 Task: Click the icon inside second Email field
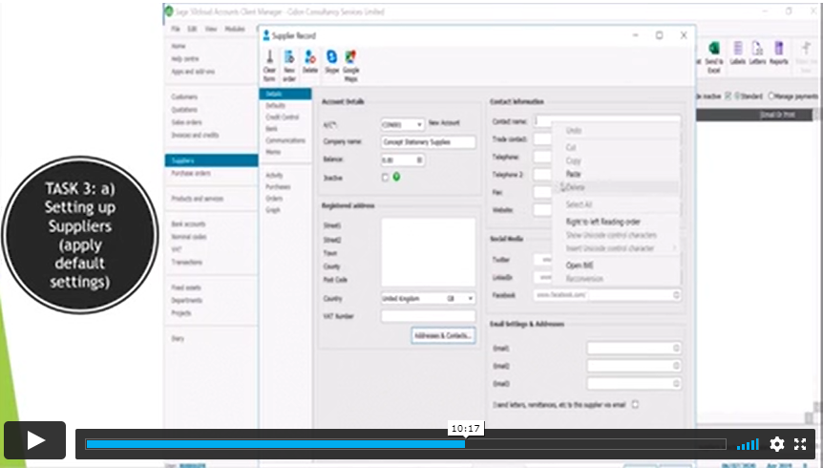676,366
